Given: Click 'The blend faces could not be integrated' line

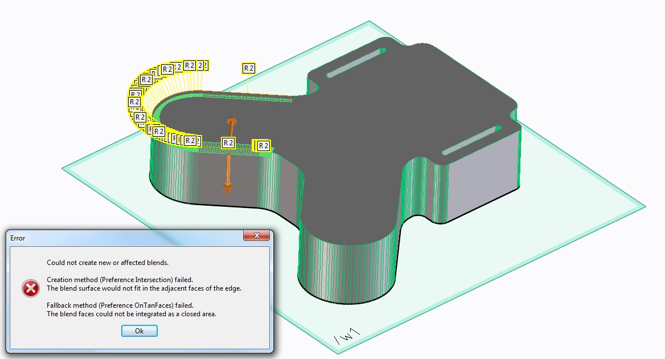Looking at the screenshot, I should pos(132,314).
